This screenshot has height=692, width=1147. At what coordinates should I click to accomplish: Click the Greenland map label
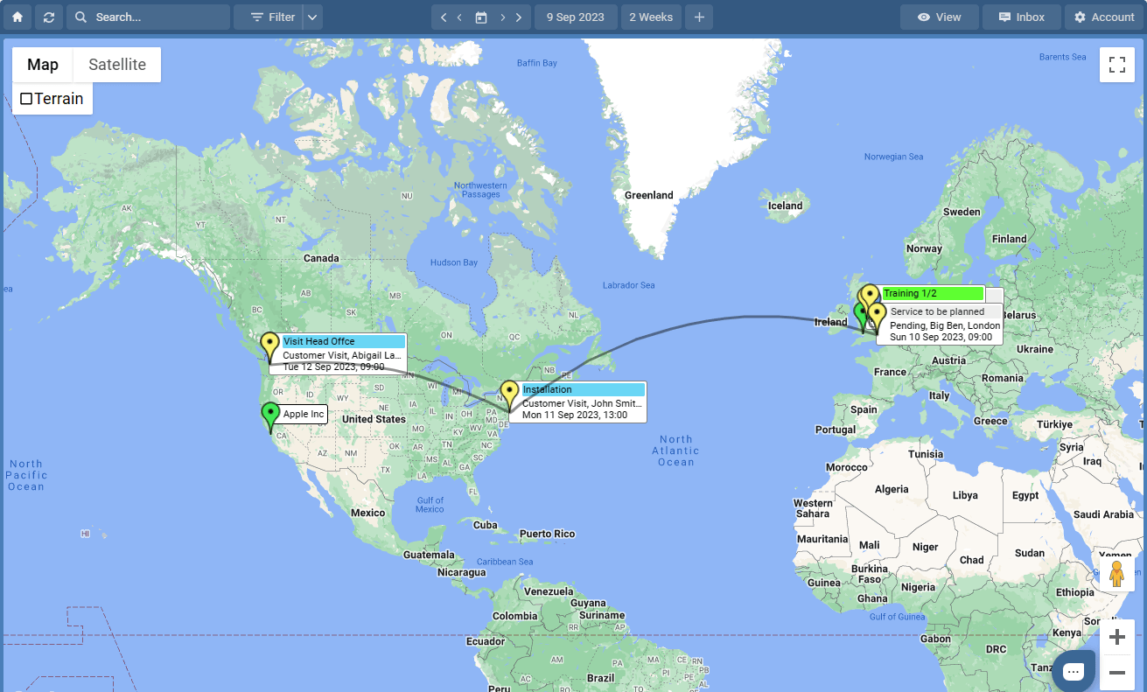pos(648,195)
